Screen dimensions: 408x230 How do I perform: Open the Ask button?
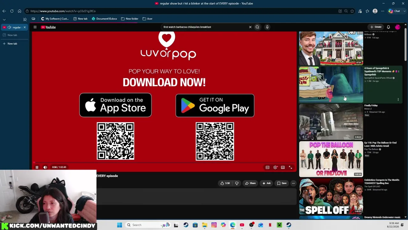266,183
